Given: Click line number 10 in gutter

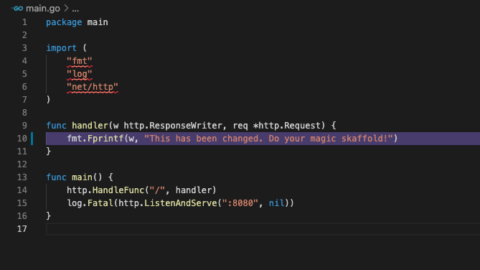Looking at the screenshot, I should (22, 139).
